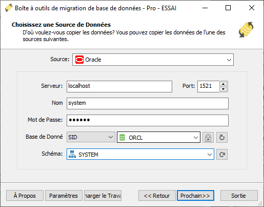The height and width of the screenshot is (207, 264).
Task: Decrease port number with down arrow
Action: pos(223,89)
